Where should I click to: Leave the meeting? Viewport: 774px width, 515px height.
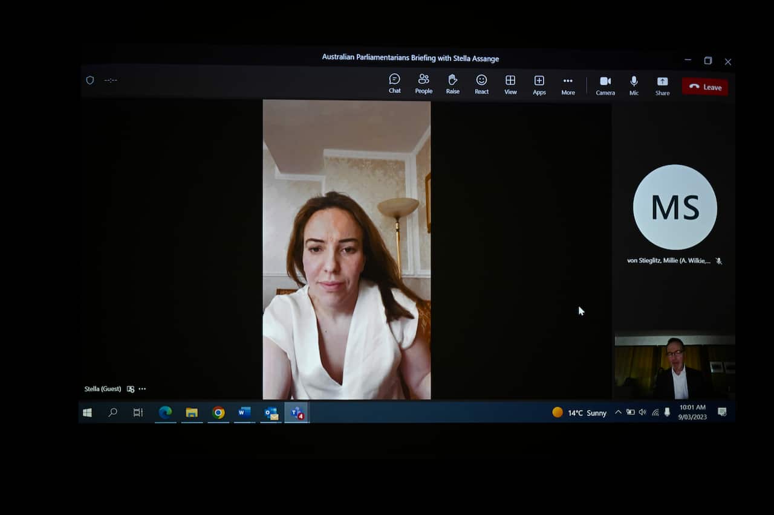[x=705, y=87]
